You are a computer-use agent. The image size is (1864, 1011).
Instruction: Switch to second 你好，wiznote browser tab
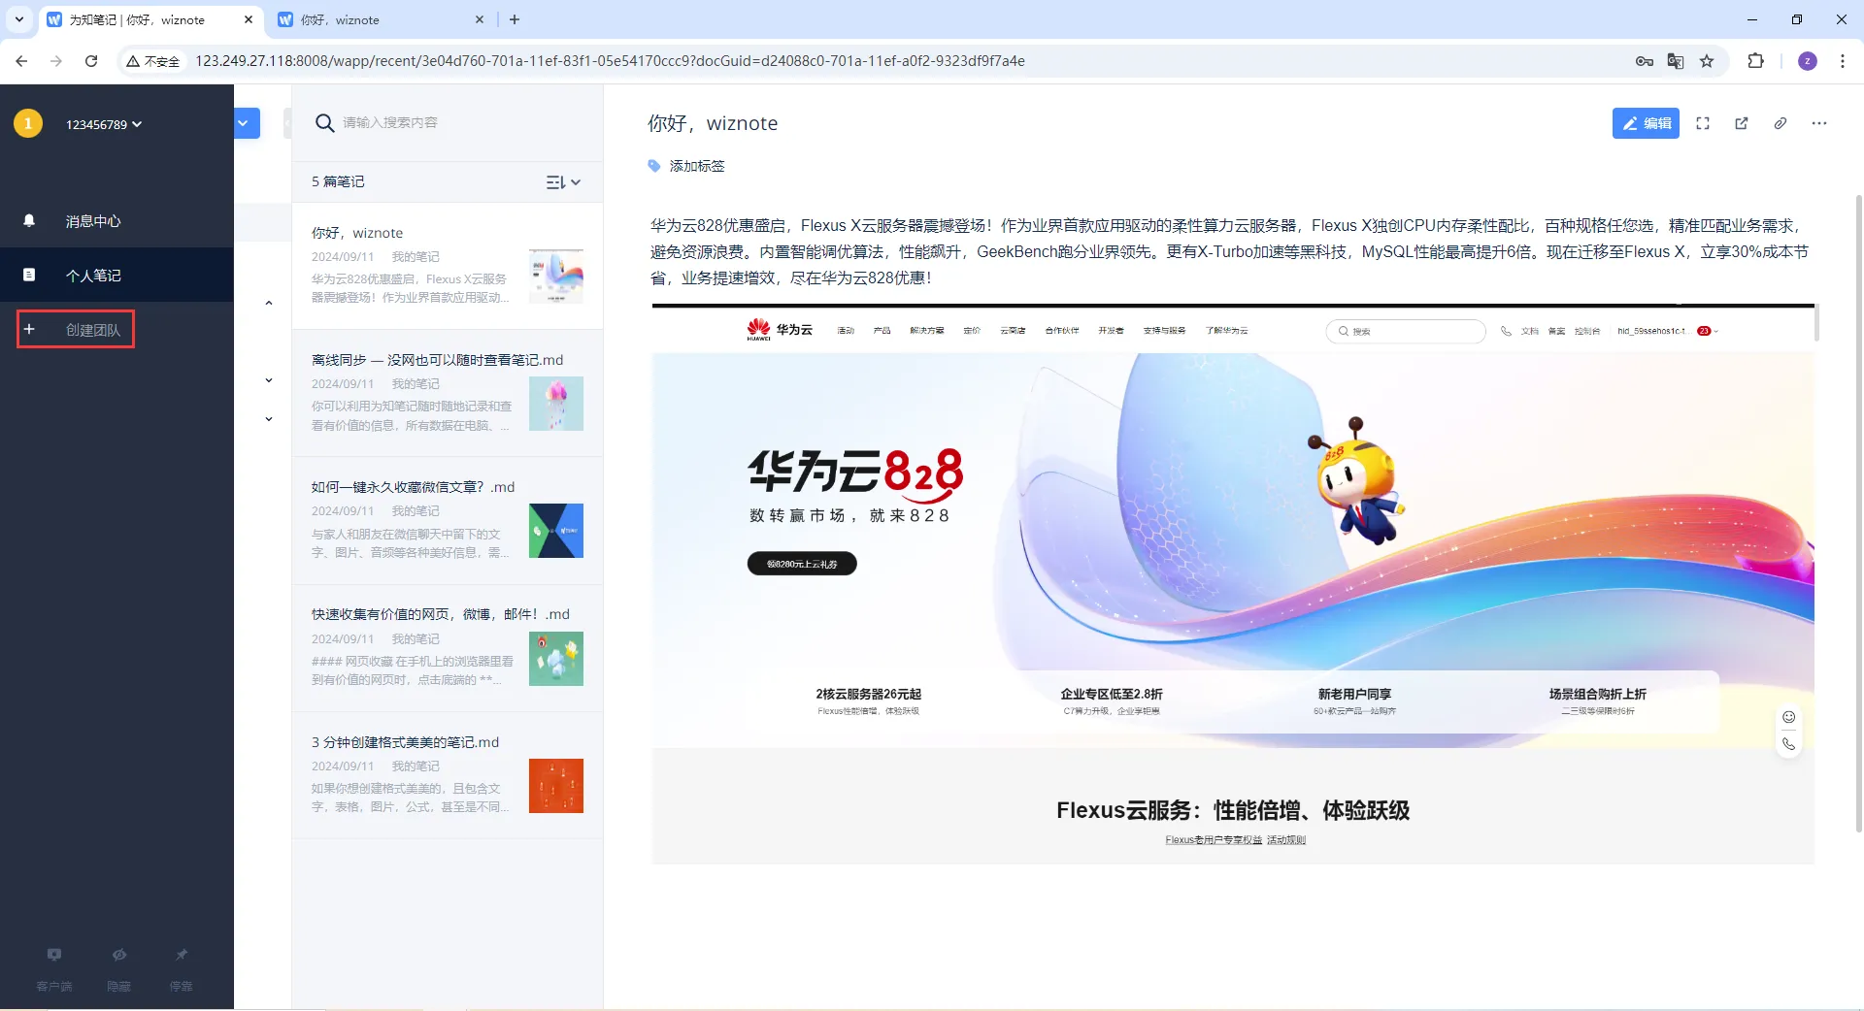pyautogui.click(x=381, y=19)
